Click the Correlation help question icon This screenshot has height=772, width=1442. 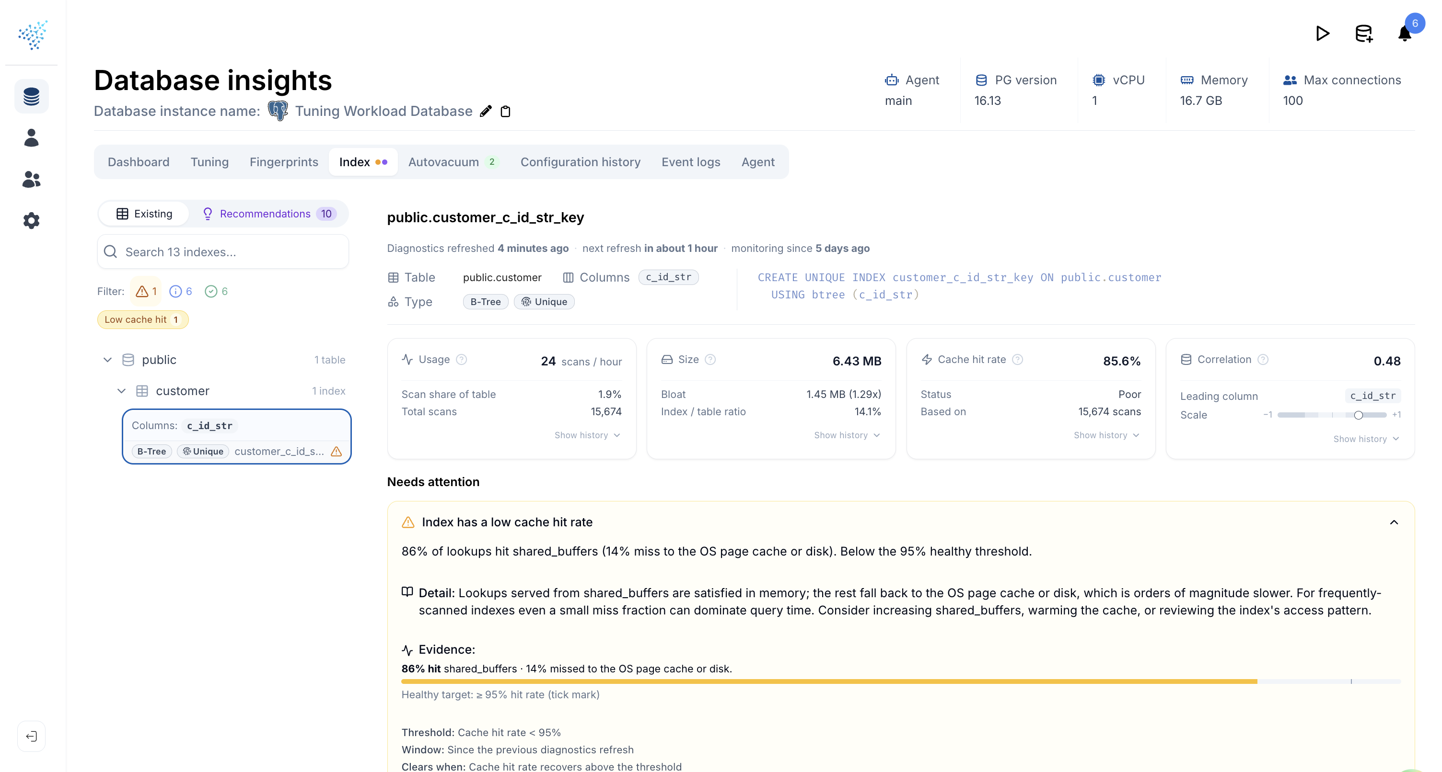pos(1263,360)
